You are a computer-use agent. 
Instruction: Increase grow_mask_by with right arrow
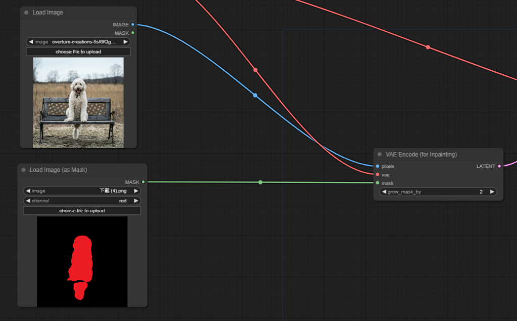(x=492, y=192)
